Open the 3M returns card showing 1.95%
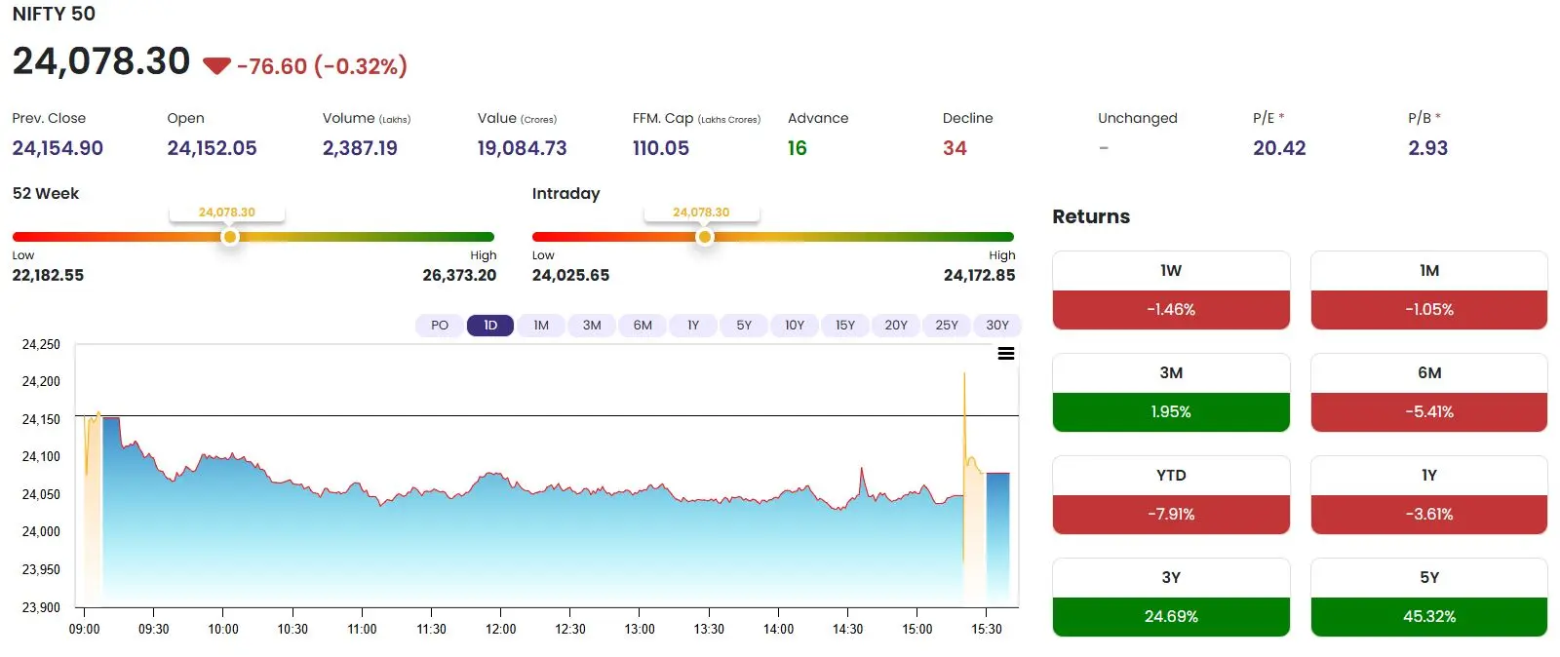Image resolution: width=1560 pixels, height=657 pixels. point(1171,393)
